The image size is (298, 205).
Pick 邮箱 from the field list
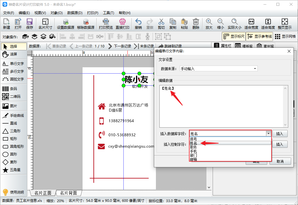(230, 159)
